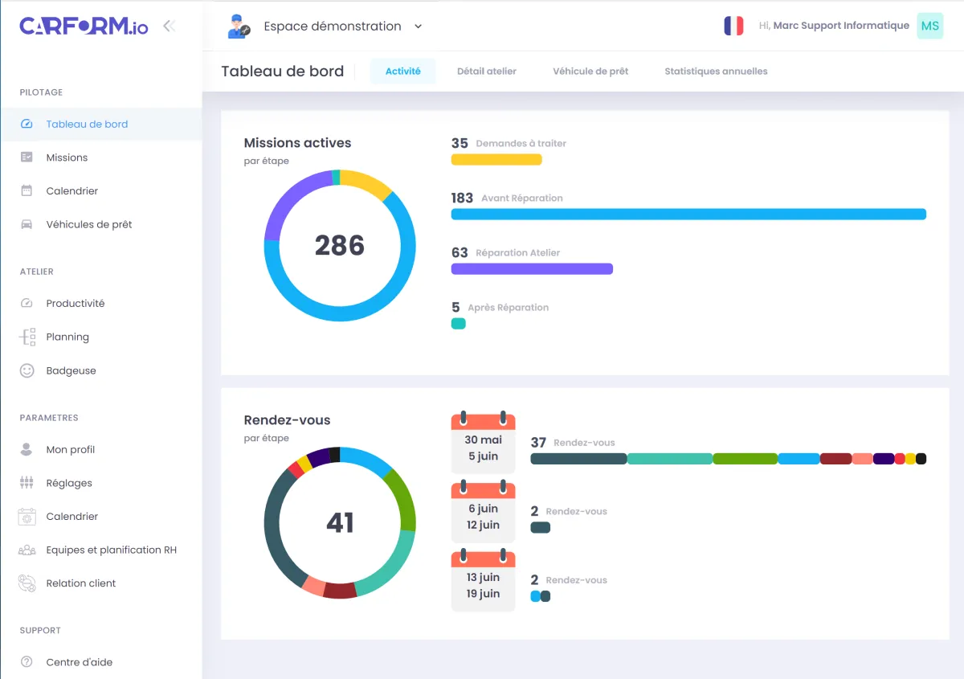This screenshot has width=964, height=679.
Task: Collapse the sidebar with the double chevron
Action: tap(169, 25)
